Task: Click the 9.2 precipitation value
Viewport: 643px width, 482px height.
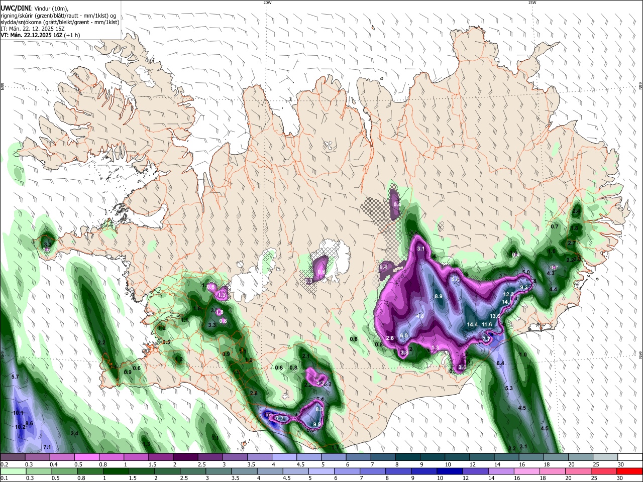Action: [524, 287]
